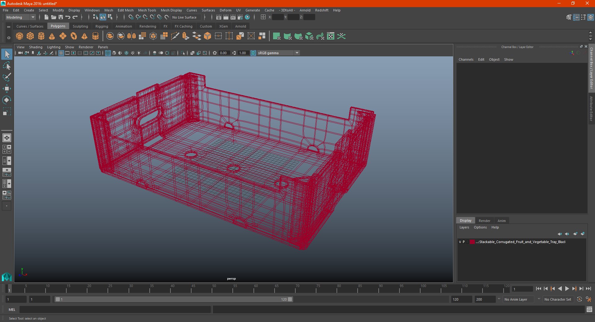The image size is (595, 322).
Task: Activate the Scale tool in the toolbox
Action: tap(7, 111)
